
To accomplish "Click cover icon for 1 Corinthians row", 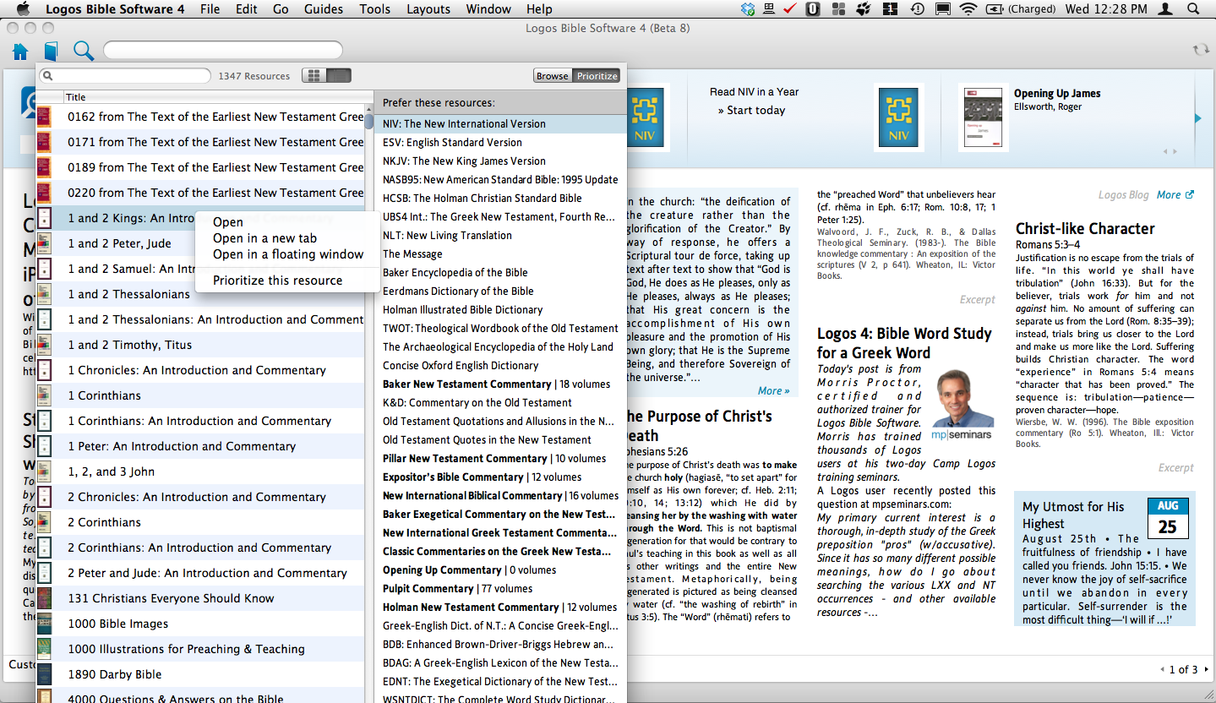I will tap(44, 395).
